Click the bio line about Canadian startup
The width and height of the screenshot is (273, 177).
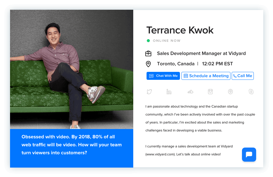pyautogui.click(x=191, y=106)
